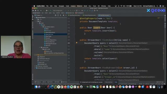Collapse the org.redlich.beers package
The height and width of the screenshot is (94, 167).
point(41,27)
